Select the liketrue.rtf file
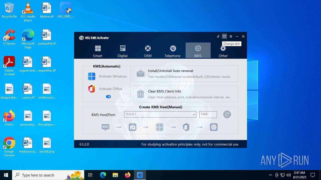321x180 pixels. [x=47, y=10]
